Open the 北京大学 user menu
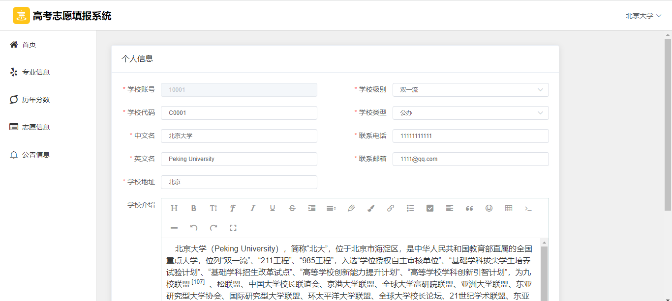 [643, 16]
